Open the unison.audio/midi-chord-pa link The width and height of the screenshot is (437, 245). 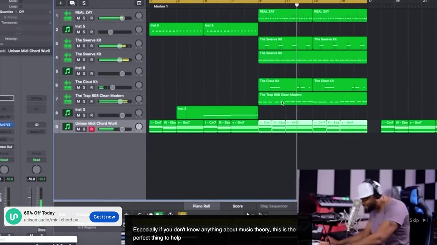click(x=52, y=220)
